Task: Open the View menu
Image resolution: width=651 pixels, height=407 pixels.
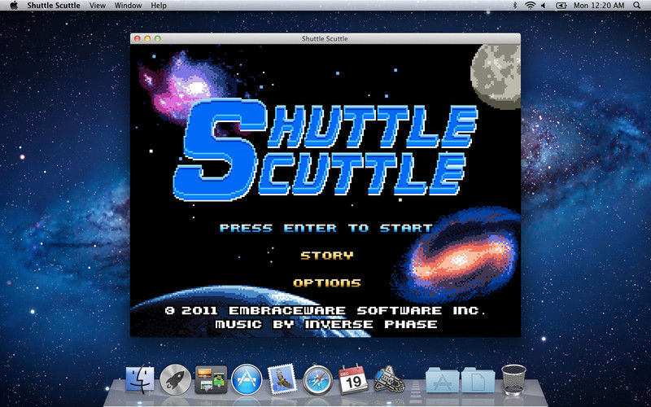Action: click(98, 6)
